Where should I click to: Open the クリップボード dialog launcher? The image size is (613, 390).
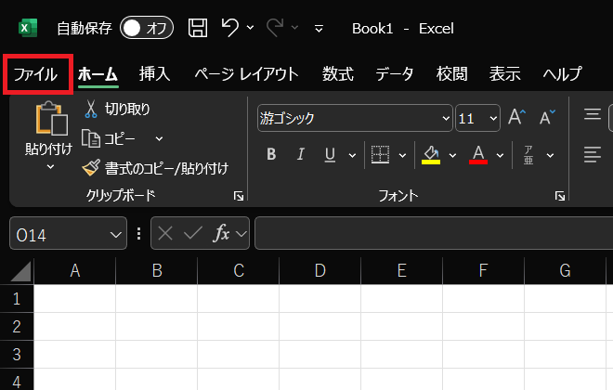(239, 196)
